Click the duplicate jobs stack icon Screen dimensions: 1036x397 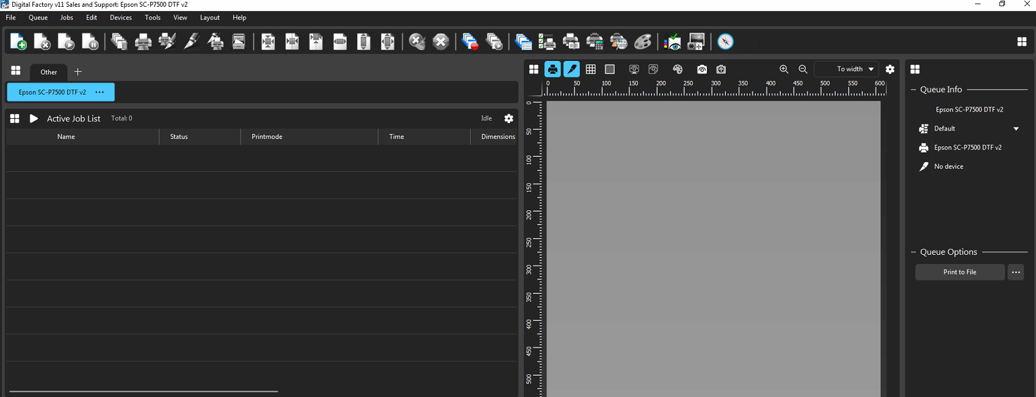(x=120, y=41)
